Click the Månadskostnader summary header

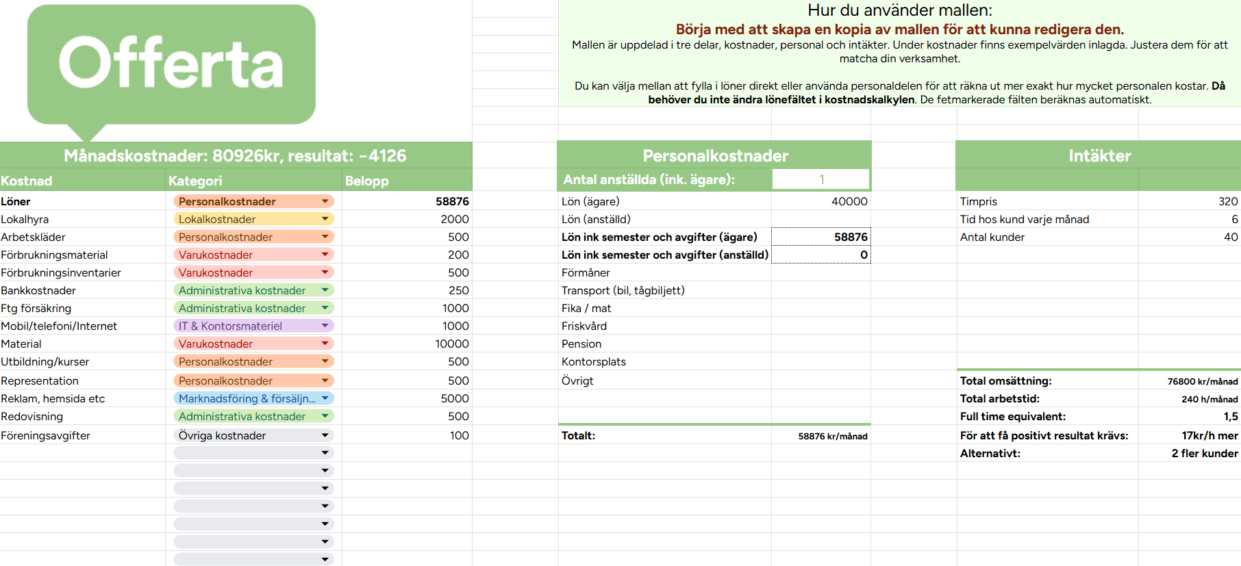(x=236, y=155)
